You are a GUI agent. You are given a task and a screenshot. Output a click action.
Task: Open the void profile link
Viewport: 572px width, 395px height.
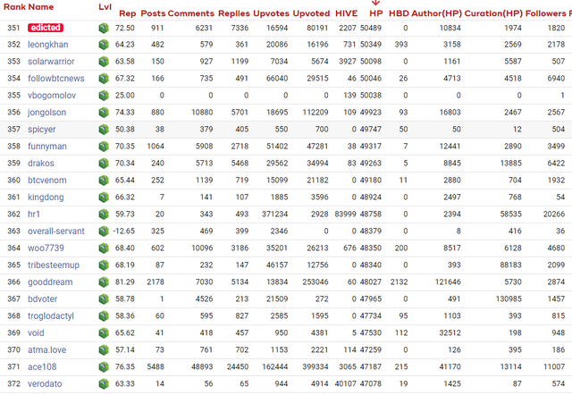coord(36,332)
